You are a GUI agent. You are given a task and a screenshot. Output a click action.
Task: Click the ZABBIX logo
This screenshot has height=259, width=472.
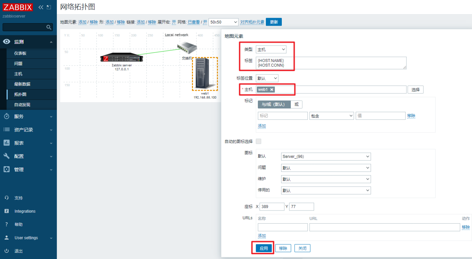point(18,7)
